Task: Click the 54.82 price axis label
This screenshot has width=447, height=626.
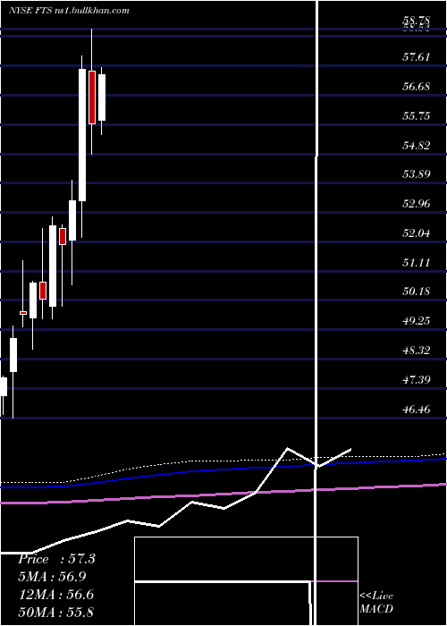Action: point(416,145)
